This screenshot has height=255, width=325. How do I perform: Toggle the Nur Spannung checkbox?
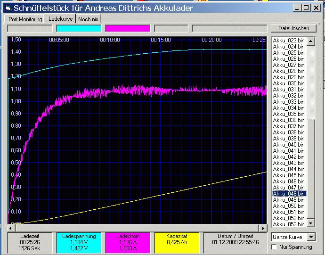tap(275, 247)
